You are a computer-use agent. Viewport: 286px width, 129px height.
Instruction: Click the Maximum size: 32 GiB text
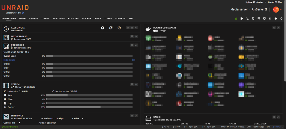point(66,91)
